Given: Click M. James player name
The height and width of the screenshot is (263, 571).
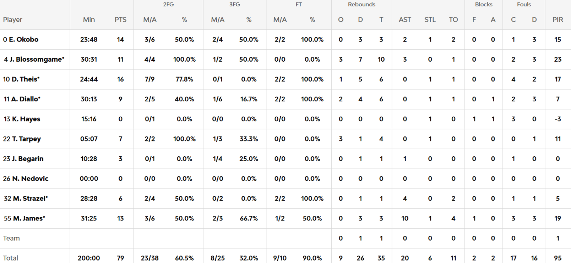Looking at the screenshot, I should pos(29,218).
